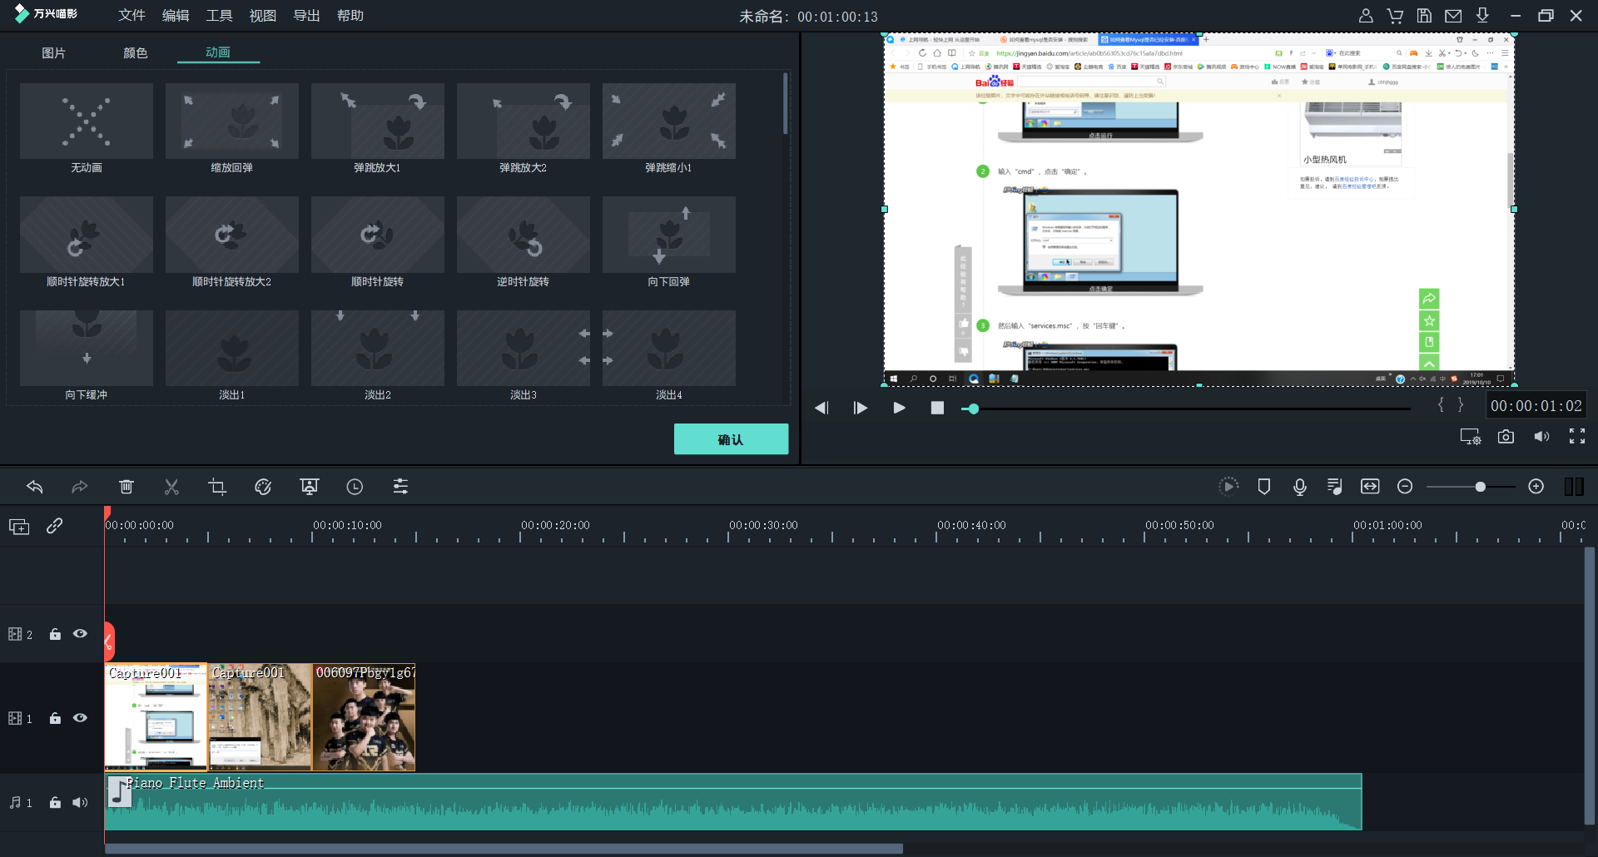
Task: Switch to the 颜色 tab
Action: 135,53
